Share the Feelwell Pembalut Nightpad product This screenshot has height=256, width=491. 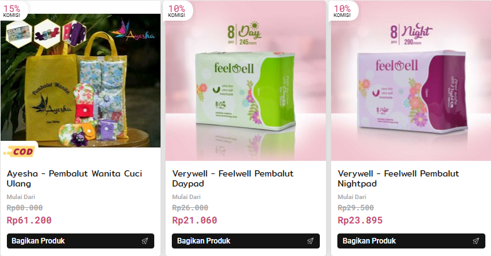[x=411, y=241]
